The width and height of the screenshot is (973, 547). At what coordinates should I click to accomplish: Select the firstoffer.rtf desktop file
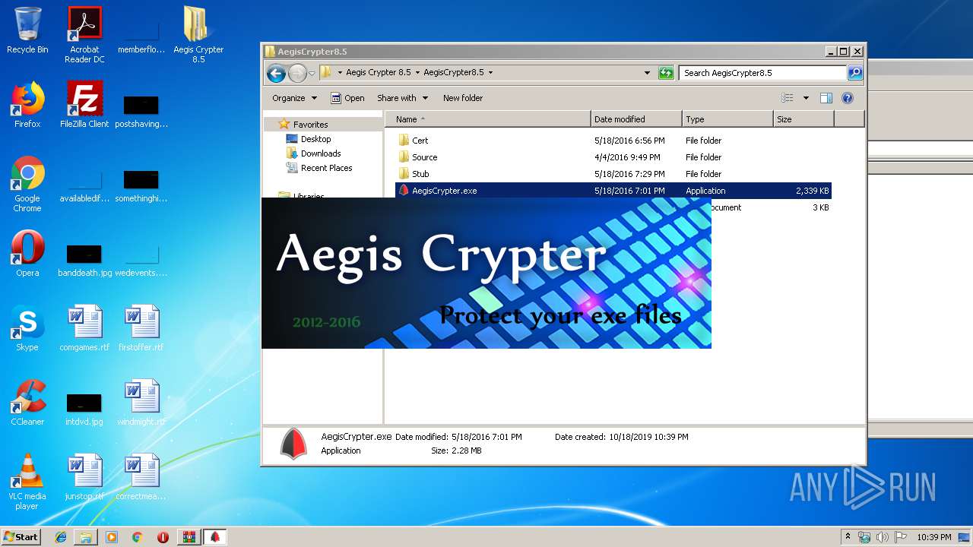pos(141,328)
